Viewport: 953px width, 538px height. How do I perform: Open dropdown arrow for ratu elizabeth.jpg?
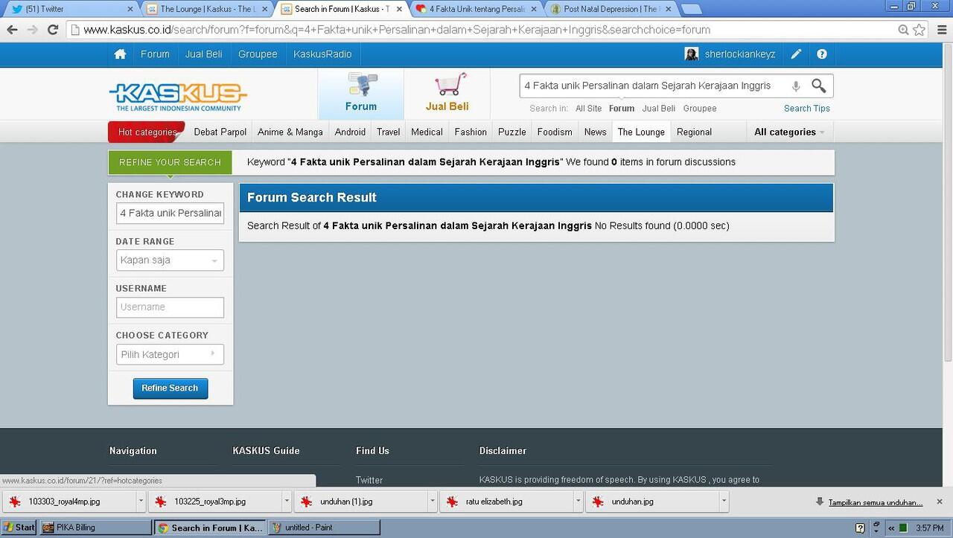579,502
